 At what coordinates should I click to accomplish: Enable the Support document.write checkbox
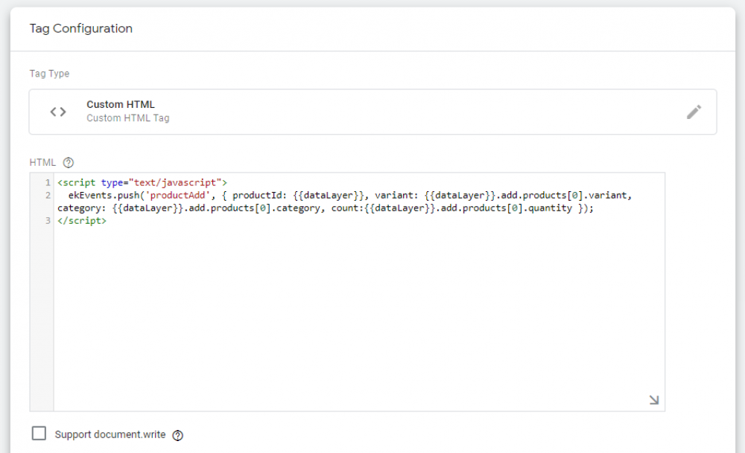pos(39,434)
